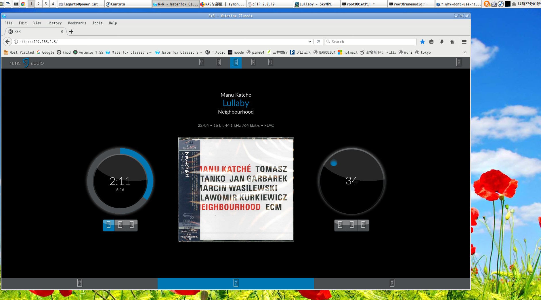Open the RuneAudio menu icon at top right

coord(458,62)
